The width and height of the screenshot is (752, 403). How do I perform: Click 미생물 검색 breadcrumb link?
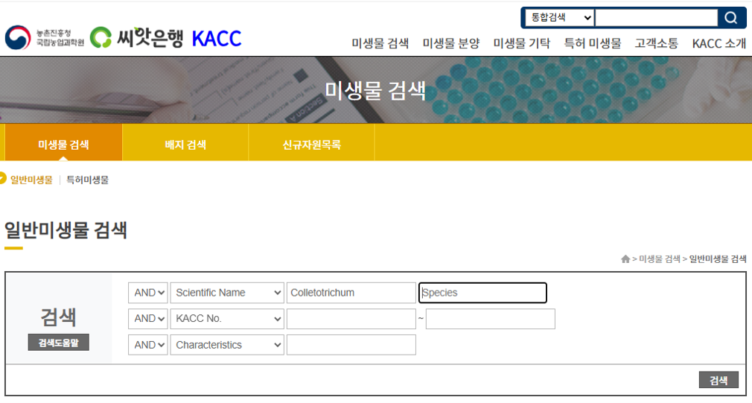click(x=660, y=259)
